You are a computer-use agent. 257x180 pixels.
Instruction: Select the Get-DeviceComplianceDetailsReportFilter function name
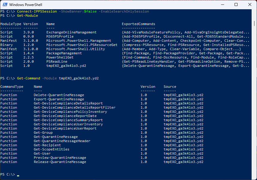[x=74, y=107]
